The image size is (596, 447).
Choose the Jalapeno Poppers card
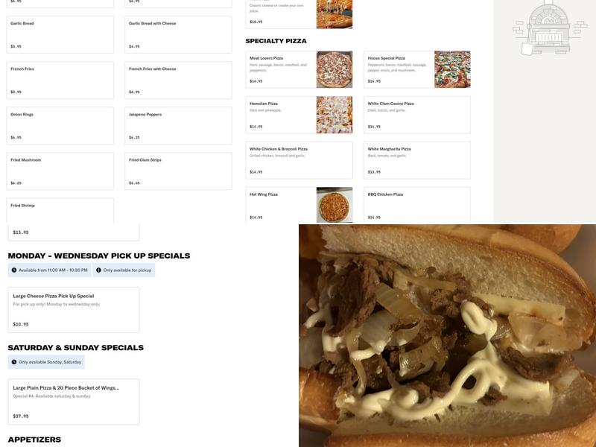178,126
